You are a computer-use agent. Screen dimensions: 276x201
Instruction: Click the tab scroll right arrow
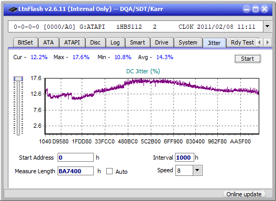tap(268, 42)
